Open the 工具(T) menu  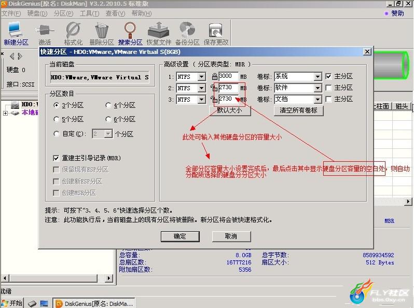tap(89, 13)
